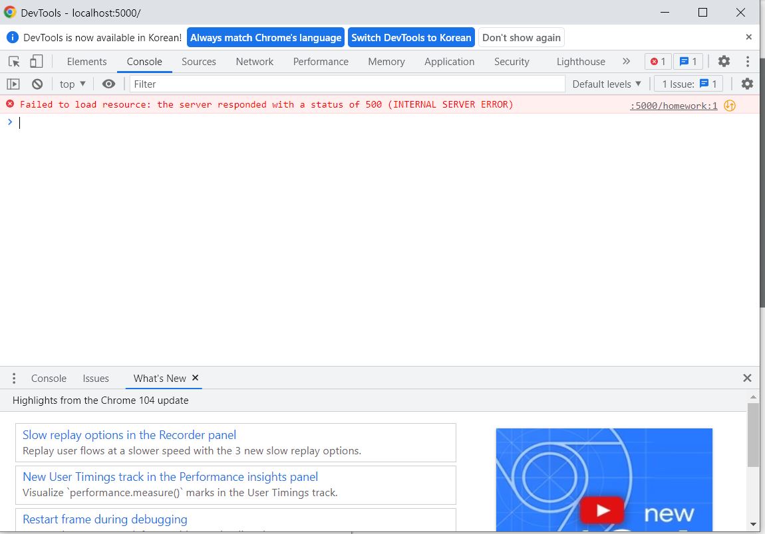Close the What's New tab with its X

click(195, 378)
